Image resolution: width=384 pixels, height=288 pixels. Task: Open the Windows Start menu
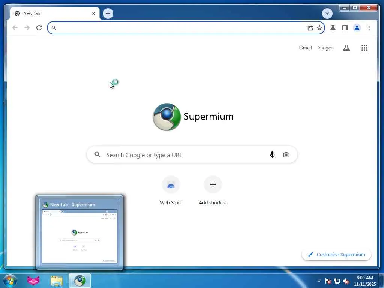click(10, 280)
